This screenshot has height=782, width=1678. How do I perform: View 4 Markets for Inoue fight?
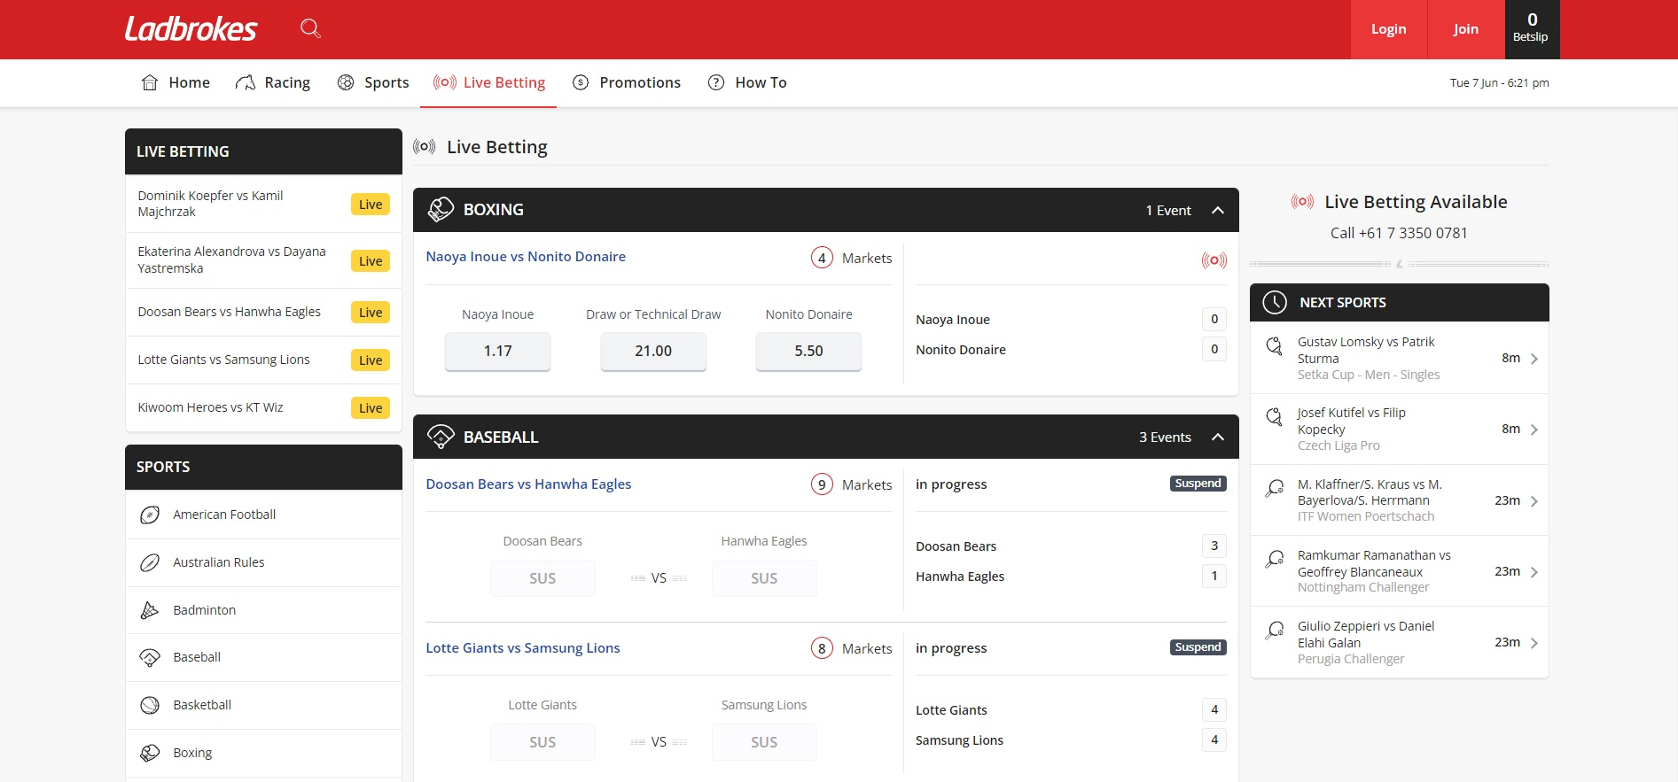(852, 258)
